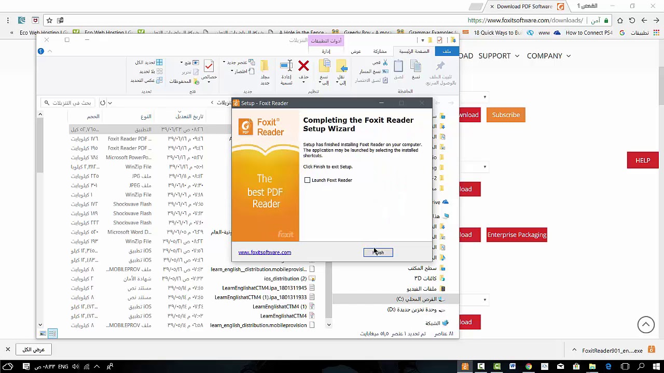
Task: Open the FoxitReader901 download item menu arrow
Action: click(574, 350)
